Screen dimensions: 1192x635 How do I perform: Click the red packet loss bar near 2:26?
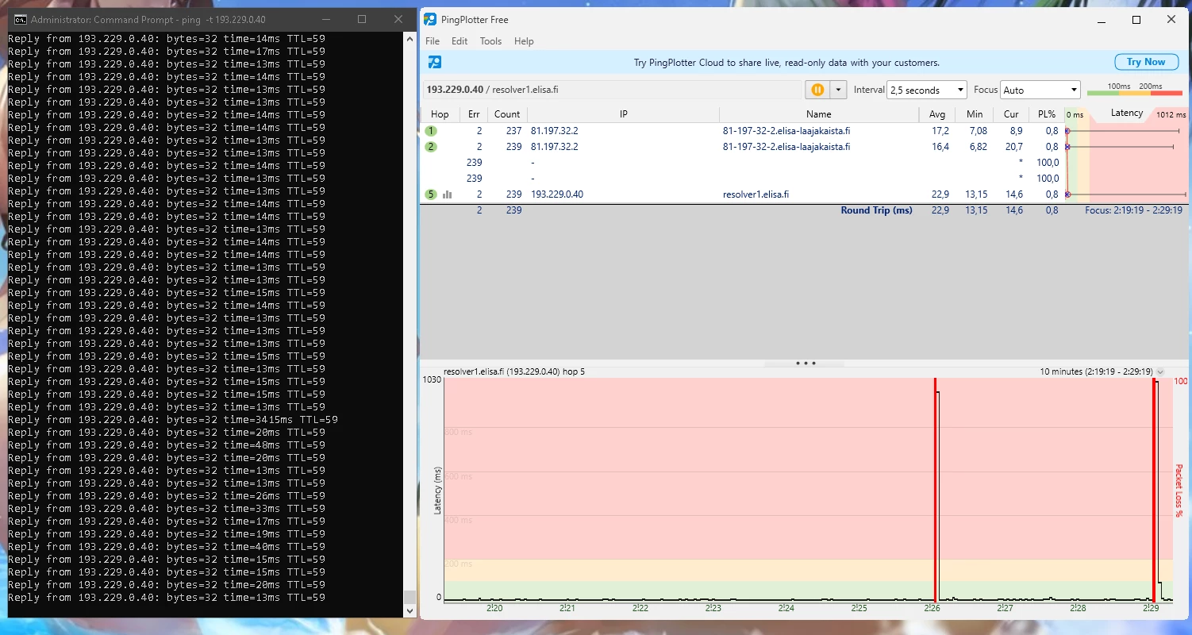pyautogui.click(x=935, y=490)
